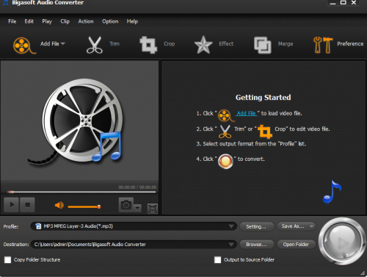Click the Getting Started heading
The width and height of the screenshot is (367, 277).
[264, 98]
